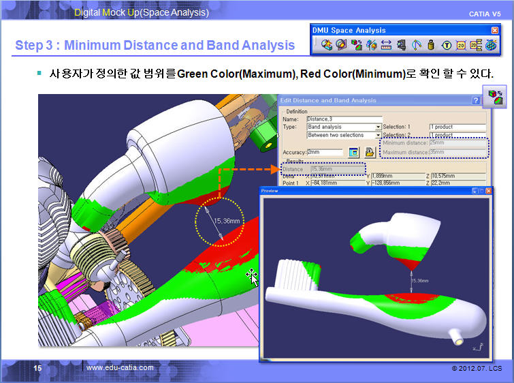This screenshot has height=383, width=514.
Task: Click the Measure Inertia weight icon
Action: [x=431, y=45]
